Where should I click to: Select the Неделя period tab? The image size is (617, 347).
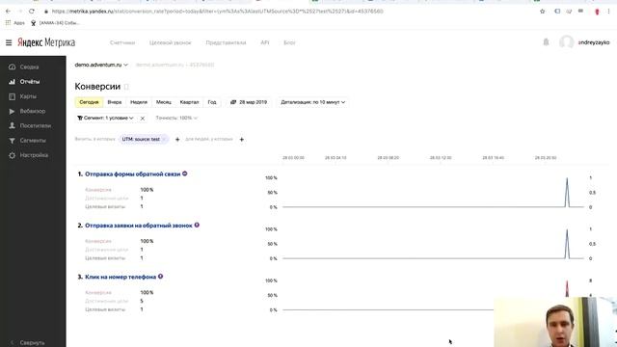(139, 102)
